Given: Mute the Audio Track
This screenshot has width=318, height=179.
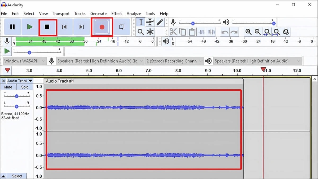Looking at the screenshot, I should pos(8,87).
